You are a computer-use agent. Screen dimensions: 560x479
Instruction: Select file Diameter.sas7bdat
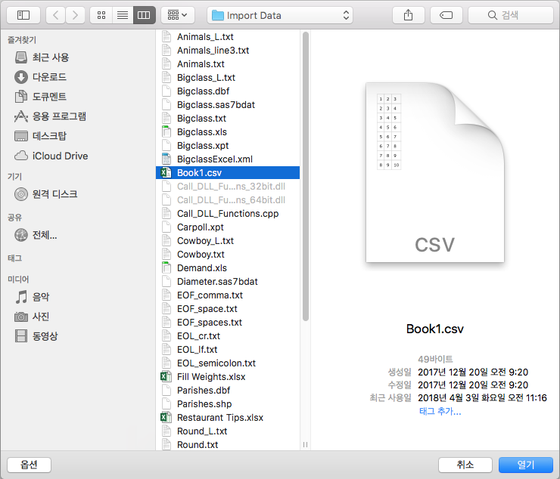coord(228,281)
